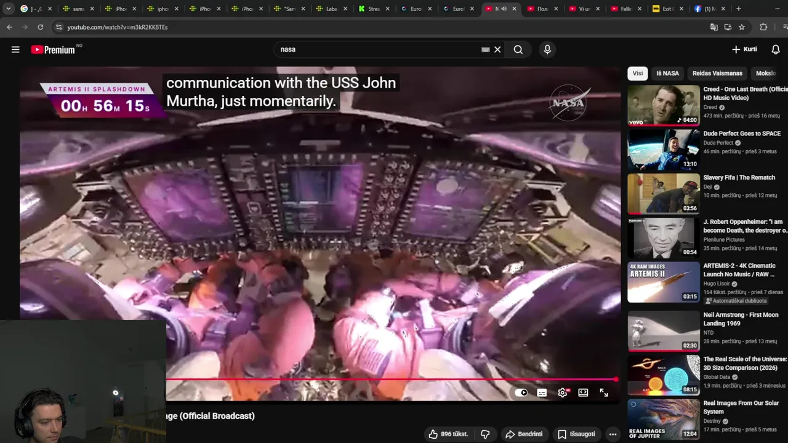Open Neil Armstrong First Moon Landing title
Image resolution: width=788 pixels, height=443 pixels.
(741, 319)
